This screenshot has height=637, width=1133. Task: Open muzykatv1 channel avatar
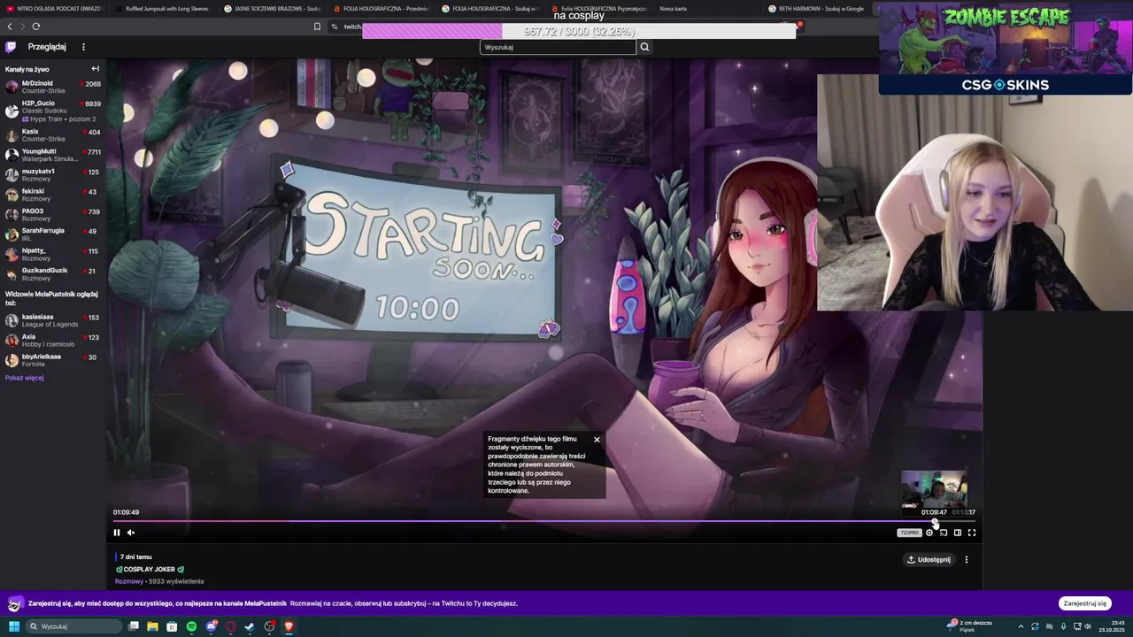click(12, 175)
